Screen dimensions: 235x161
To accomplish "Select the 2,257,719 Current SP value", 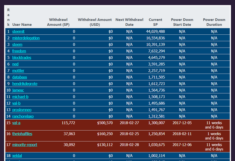I will click(157, 71).
